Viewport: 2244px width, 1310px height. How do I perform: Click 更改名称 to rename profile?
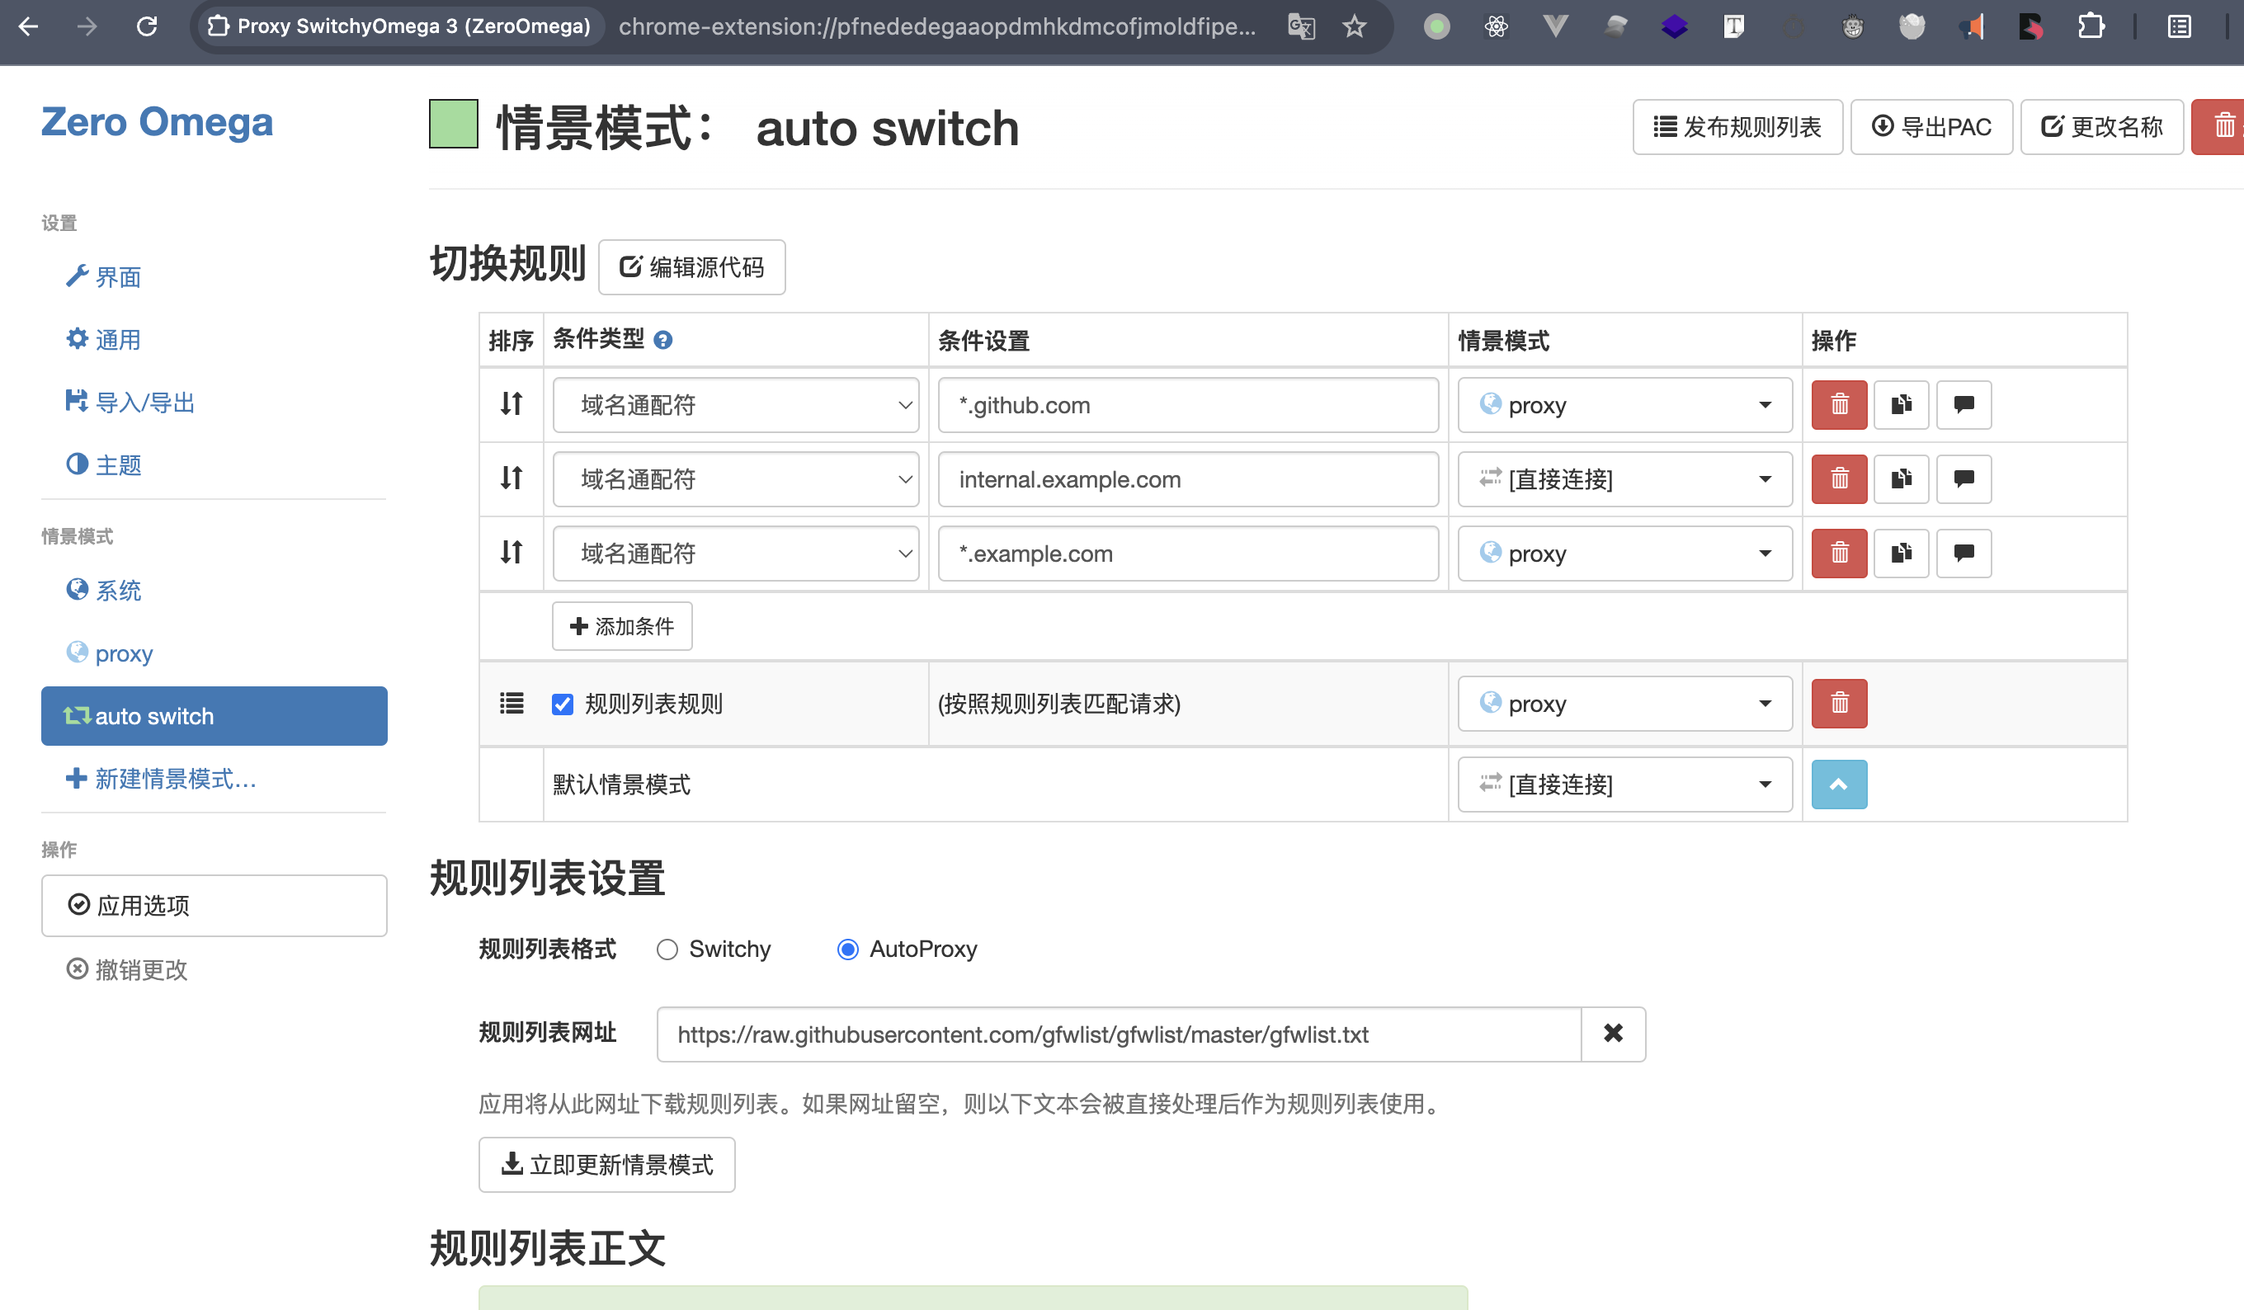(2101, 126)
